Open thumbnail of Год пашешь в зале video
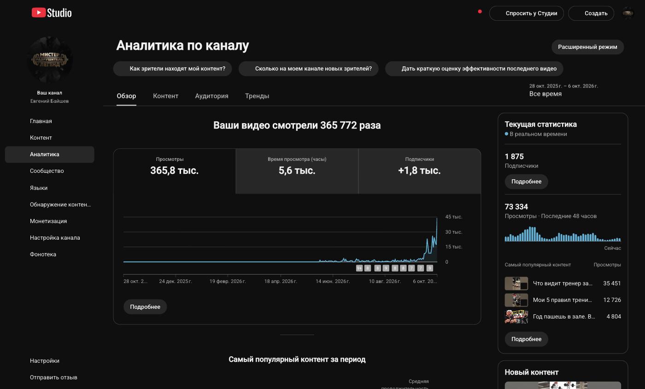This screenshot has height=389, width=645. click(x=516, y=317)
